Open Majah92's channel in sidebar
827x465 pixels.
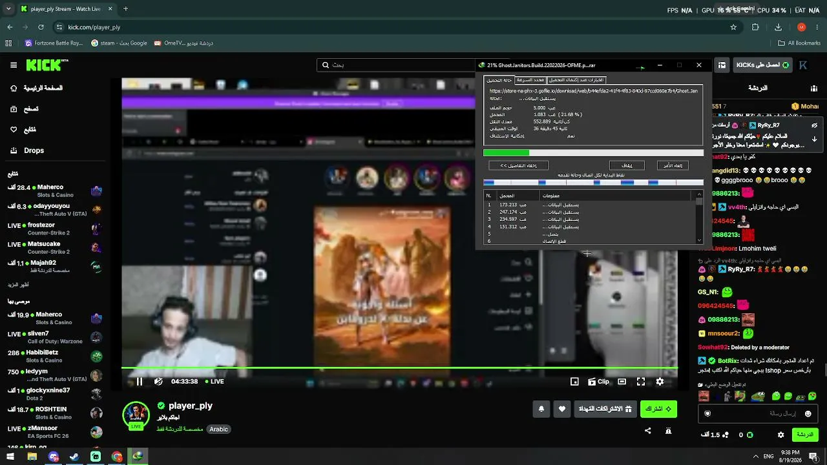(x=55, y=267)
